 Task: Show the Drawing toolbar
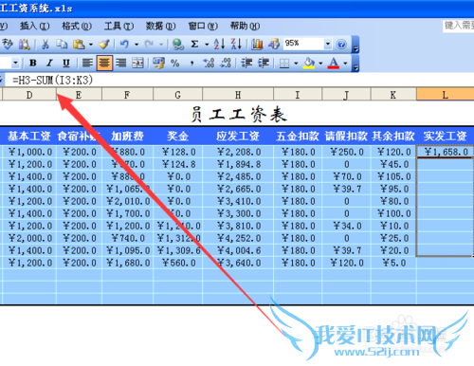coord(274,45)
